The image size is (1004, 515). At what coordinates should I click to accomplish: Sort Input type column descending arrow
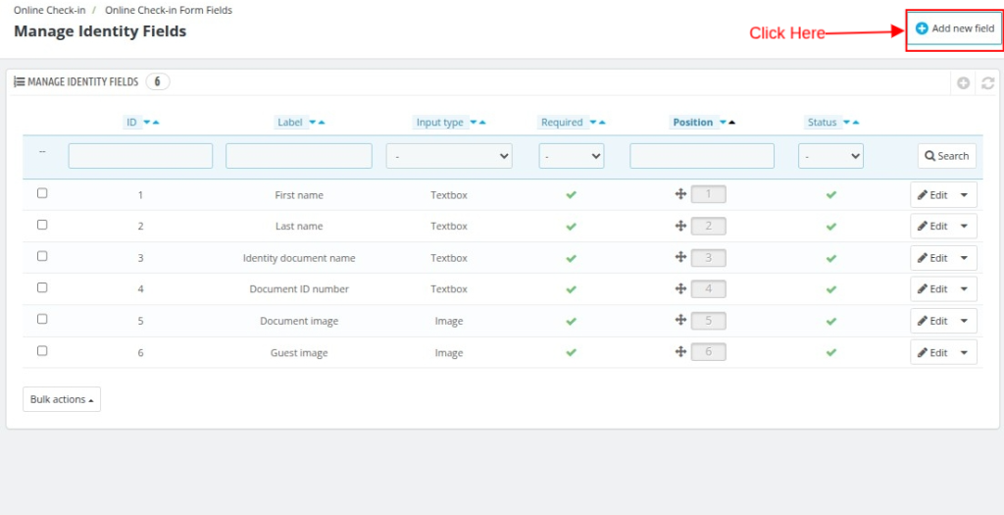(474, 123)
